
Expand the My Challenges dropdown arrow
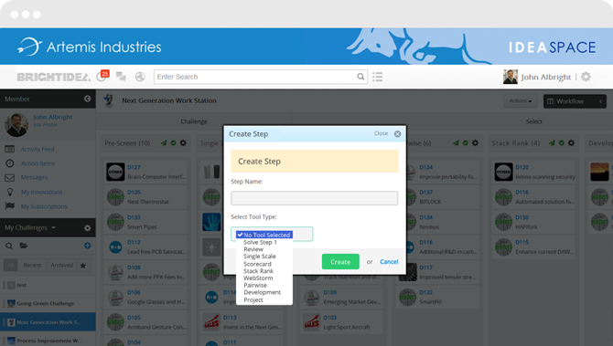(x=54, y=227)
